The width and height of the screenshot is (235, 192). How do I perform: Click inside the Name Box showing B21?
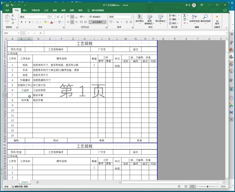(9, 33)
